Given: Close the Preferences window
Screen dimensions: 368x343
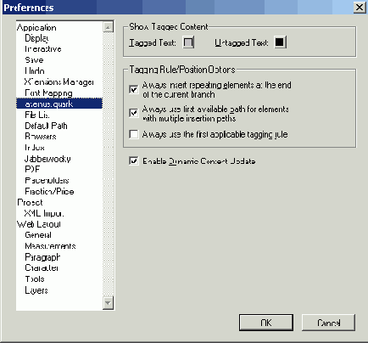Looking at the screenshot, I should [x=360, y=7].
